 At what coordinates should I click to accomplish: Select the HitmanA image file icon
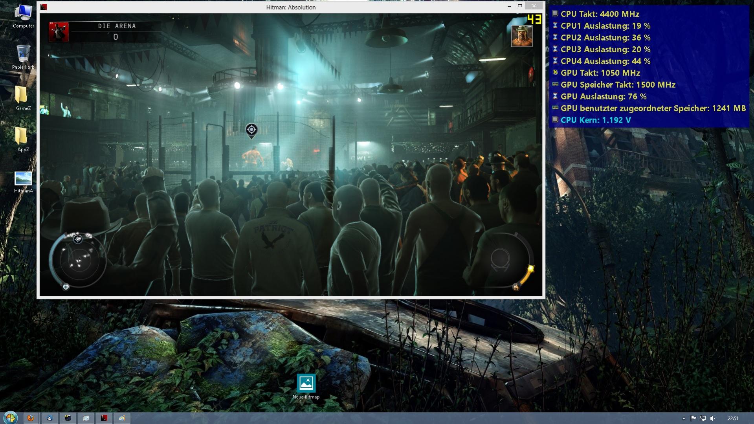tap(23, 182)
